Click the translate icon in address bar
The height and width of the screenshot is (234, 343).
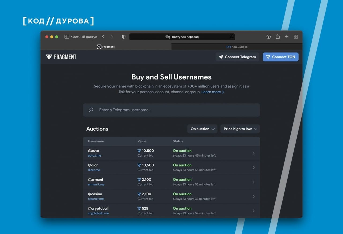[168, 37]
